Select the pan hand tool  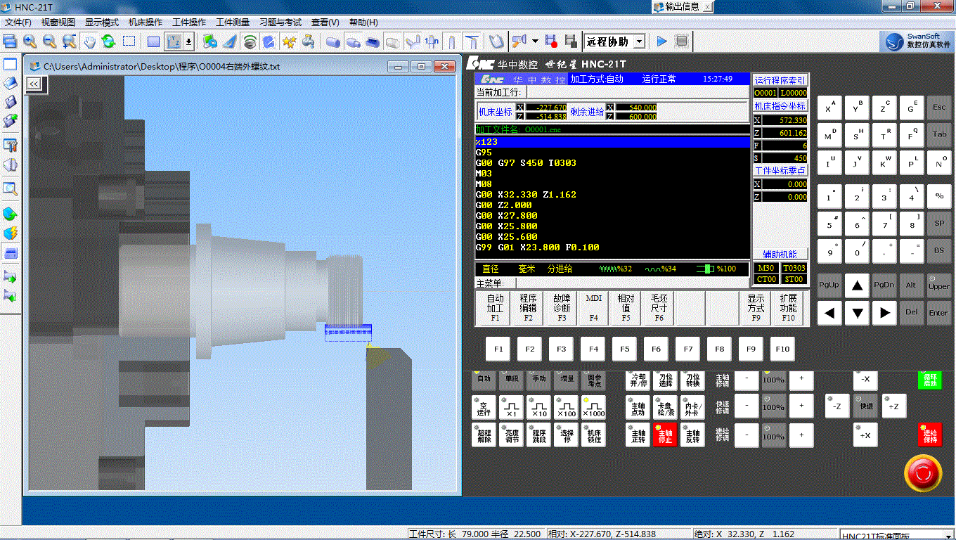pos(89,41)
